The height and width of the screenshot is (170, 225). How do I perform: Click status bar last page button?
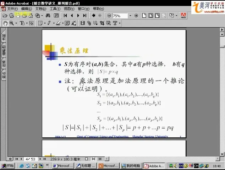(45, 159)
